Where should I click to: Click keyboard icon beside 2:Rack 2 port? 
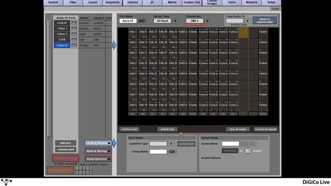(74, 34)
